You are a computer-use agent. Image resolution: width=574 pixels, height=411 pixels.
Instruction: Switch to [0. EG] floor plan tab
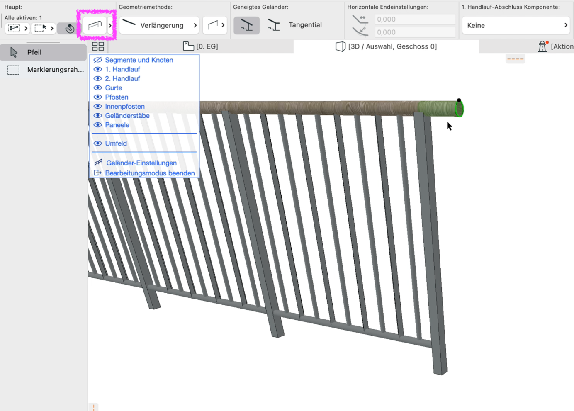coord(201,46)
